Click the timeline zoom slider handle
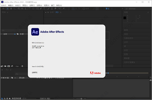This screenshot has width=152, height=100. (81, 98)
